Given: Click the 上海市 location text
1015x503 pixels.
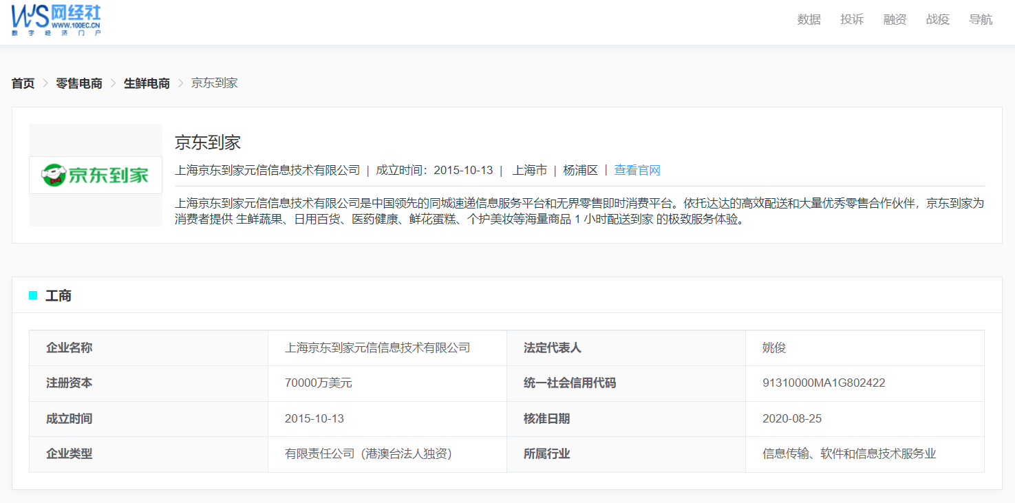Looking at the screenshot, I should click(530, 170).
